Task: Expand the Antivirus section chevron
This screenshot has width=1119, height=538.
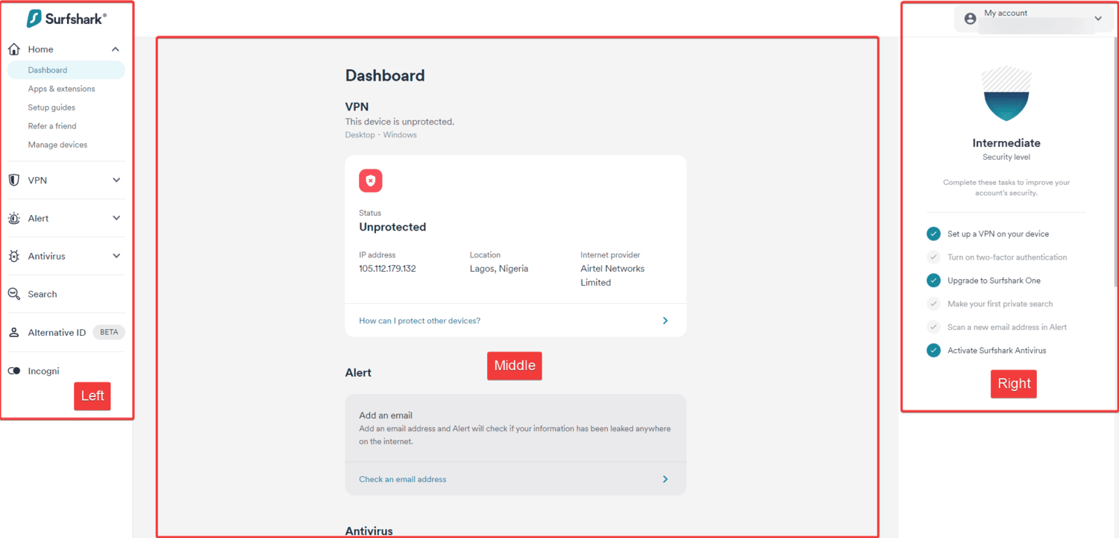Action: (116, 256)
